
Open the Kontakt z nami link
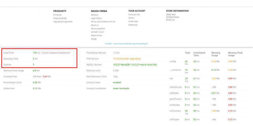click(x=97, y=32)
